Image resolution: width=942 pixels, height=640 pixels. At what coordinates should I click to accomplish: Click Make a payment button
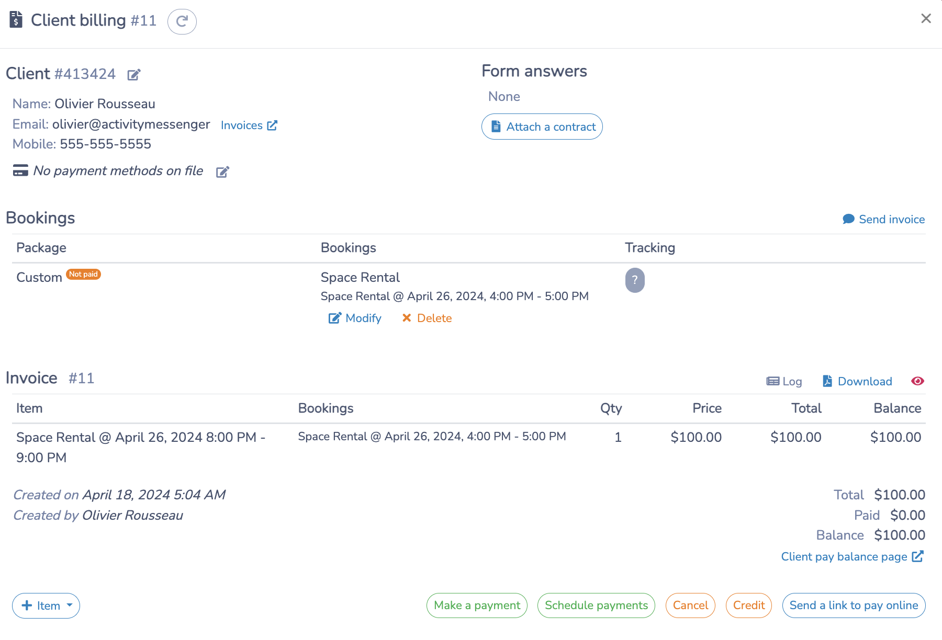pos(477,605)
